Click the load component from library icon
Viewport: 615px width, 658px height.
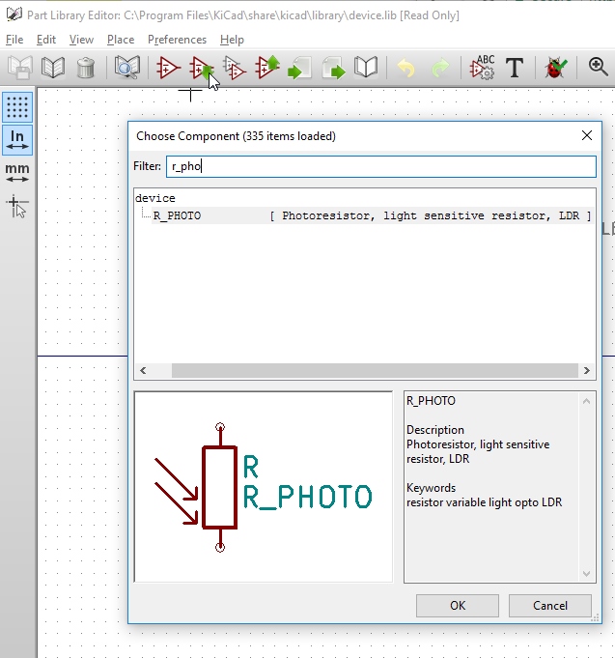pos(201,68)
